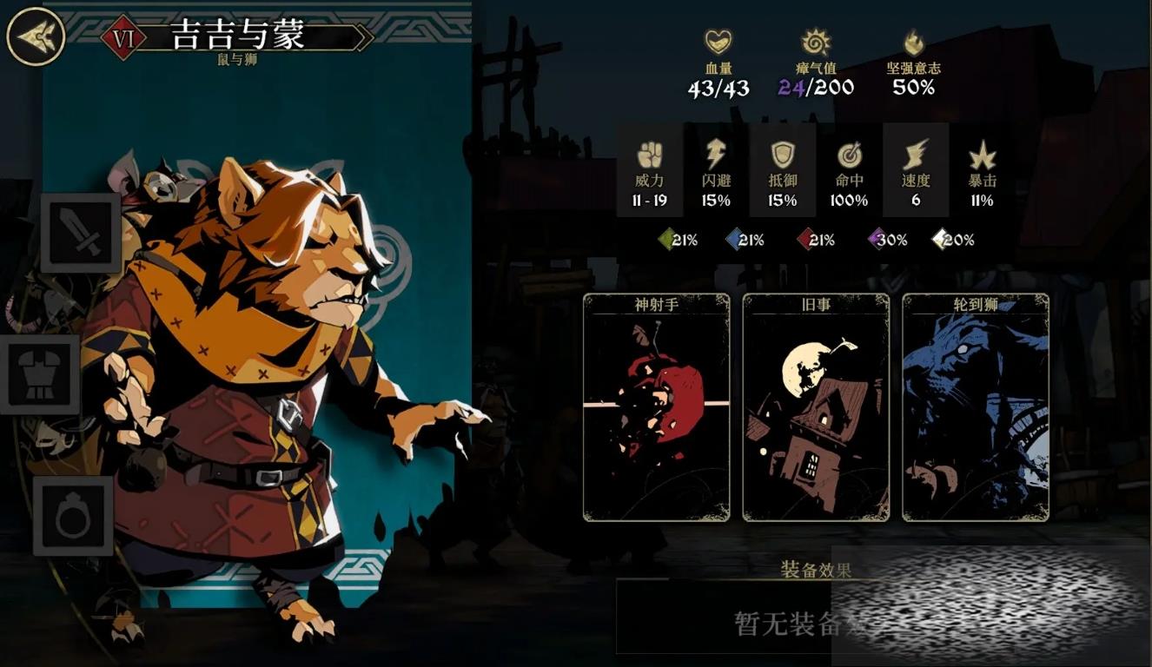1152x667 pixels.
Task: Select the 坚强意志 flame icon
Action: coord(913,42)
